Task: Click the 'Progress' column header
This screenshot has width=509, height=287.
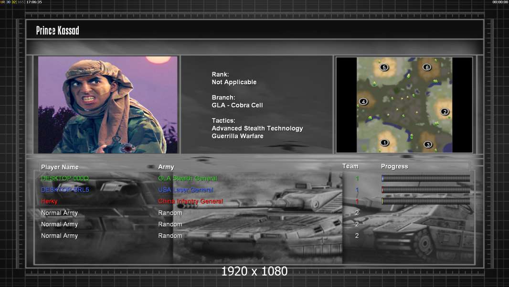Action: point(394,166)
